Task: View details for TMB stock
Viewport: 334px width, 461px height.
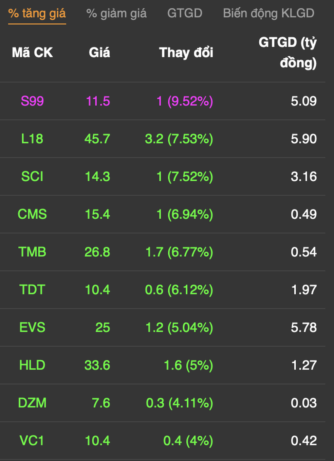Action: click(x=32, y=252)
